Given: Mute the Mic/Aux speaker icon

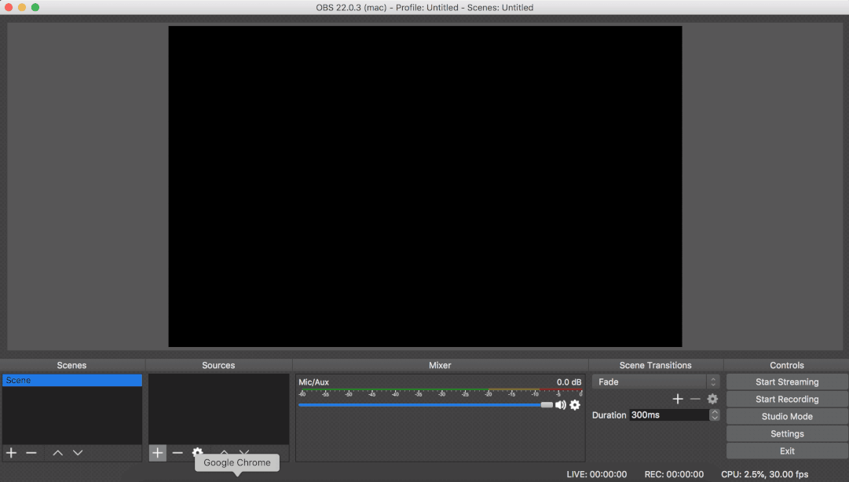Looking at the screenshot, I should (561, 405).
